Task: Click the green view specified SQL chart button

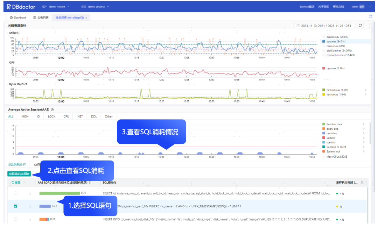Action: pyautogui.click(x=19, y=174)
